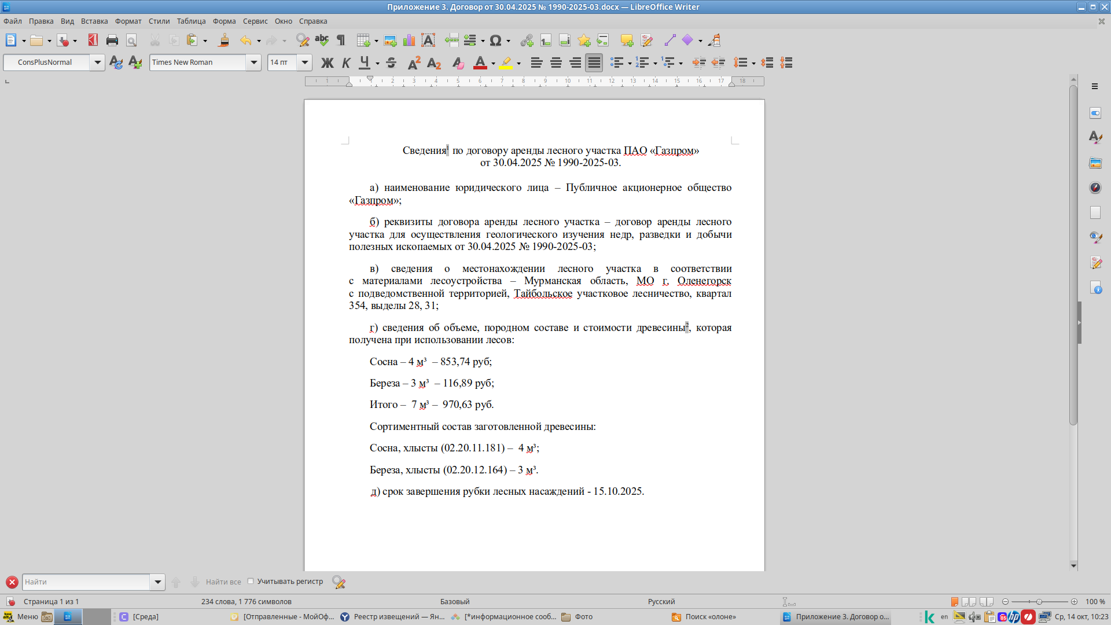Click the zoom slider in status bar
The height and width of the screenshot is (625, 1111).
1039,602
